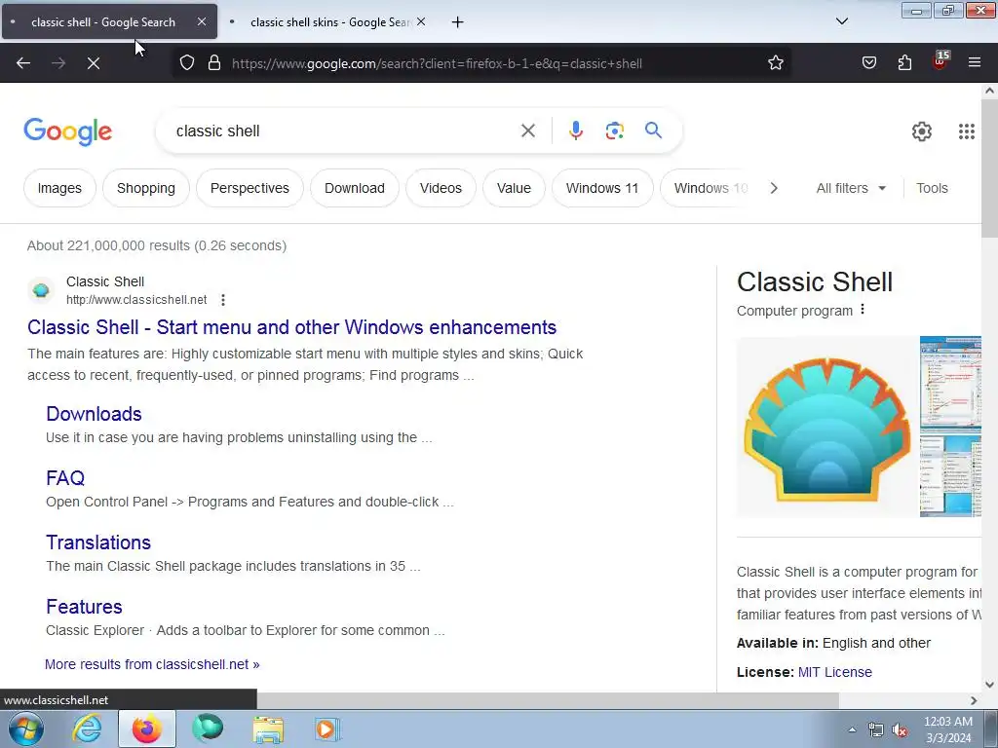998x748 pixels.
Task: Open the Google apps grid
Action: 966,131
